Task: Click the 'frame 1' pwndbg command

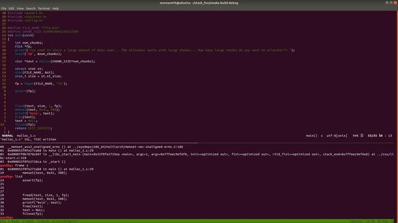Action: click(x=22, y=165)
